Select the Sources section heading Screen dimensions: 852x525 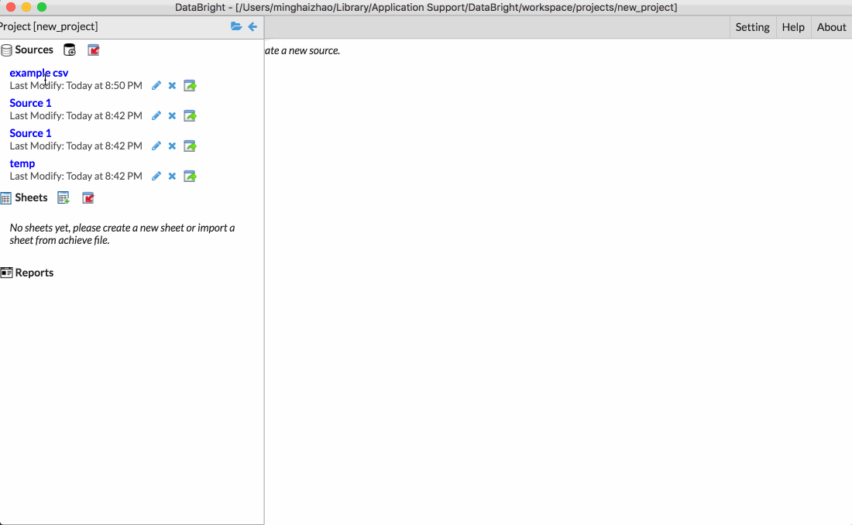tap(34, 50)
